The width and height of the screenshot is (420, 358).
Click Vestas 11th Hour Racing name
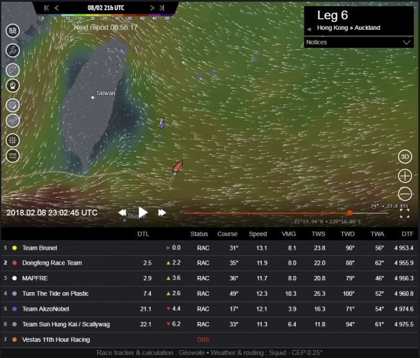(56, 339)
